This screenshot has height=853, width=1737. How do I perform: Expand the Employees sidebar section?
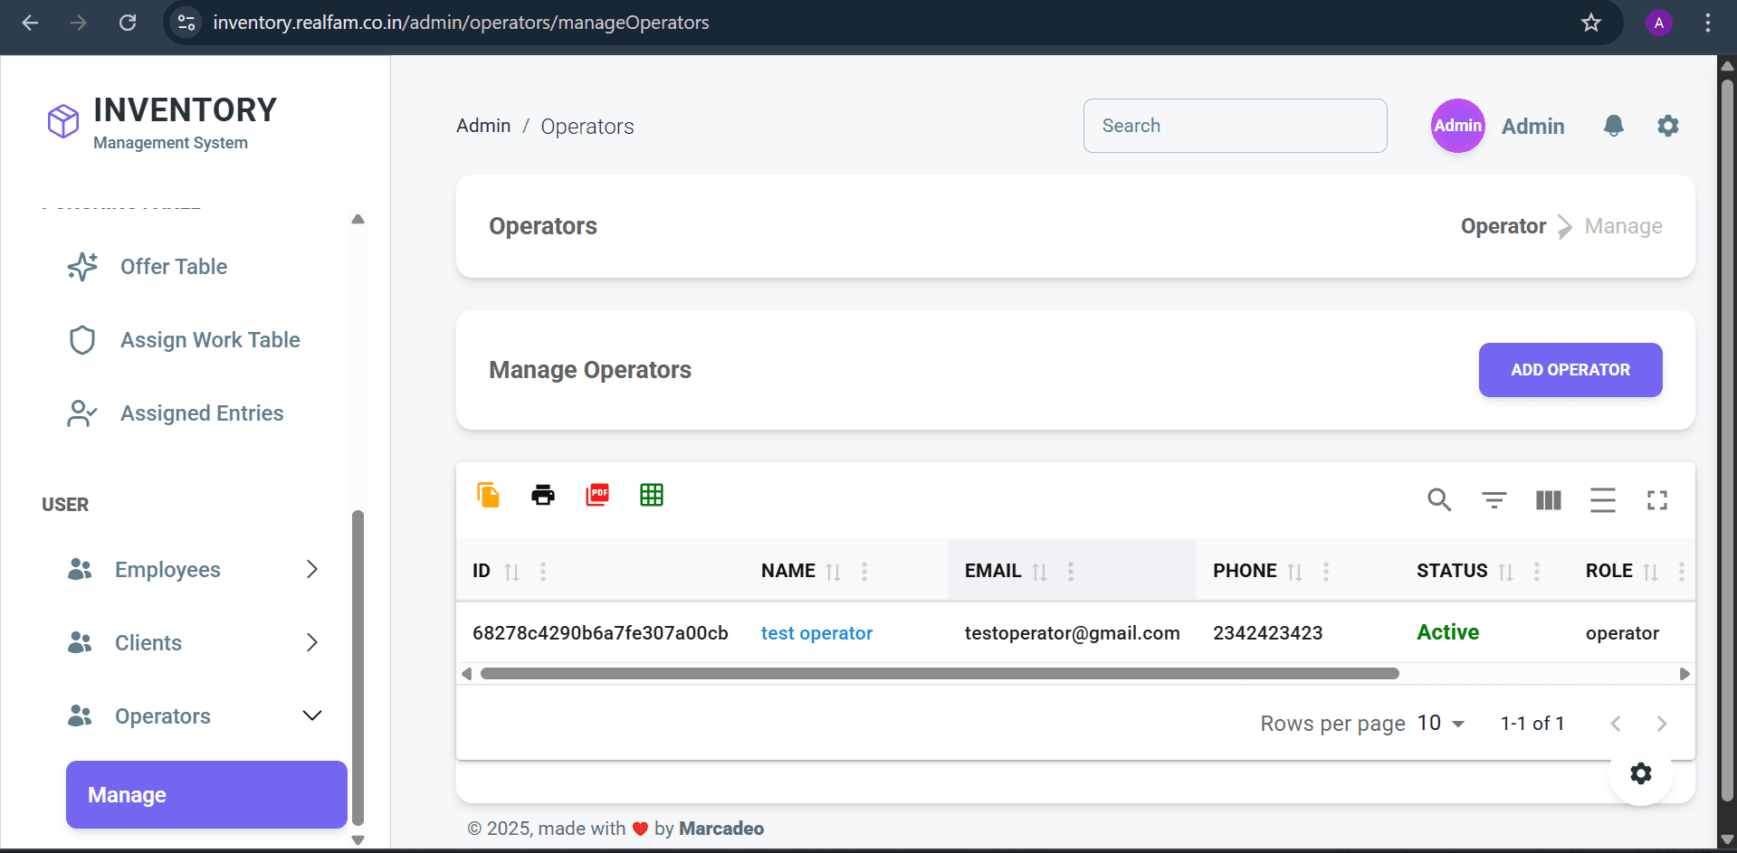312,569
